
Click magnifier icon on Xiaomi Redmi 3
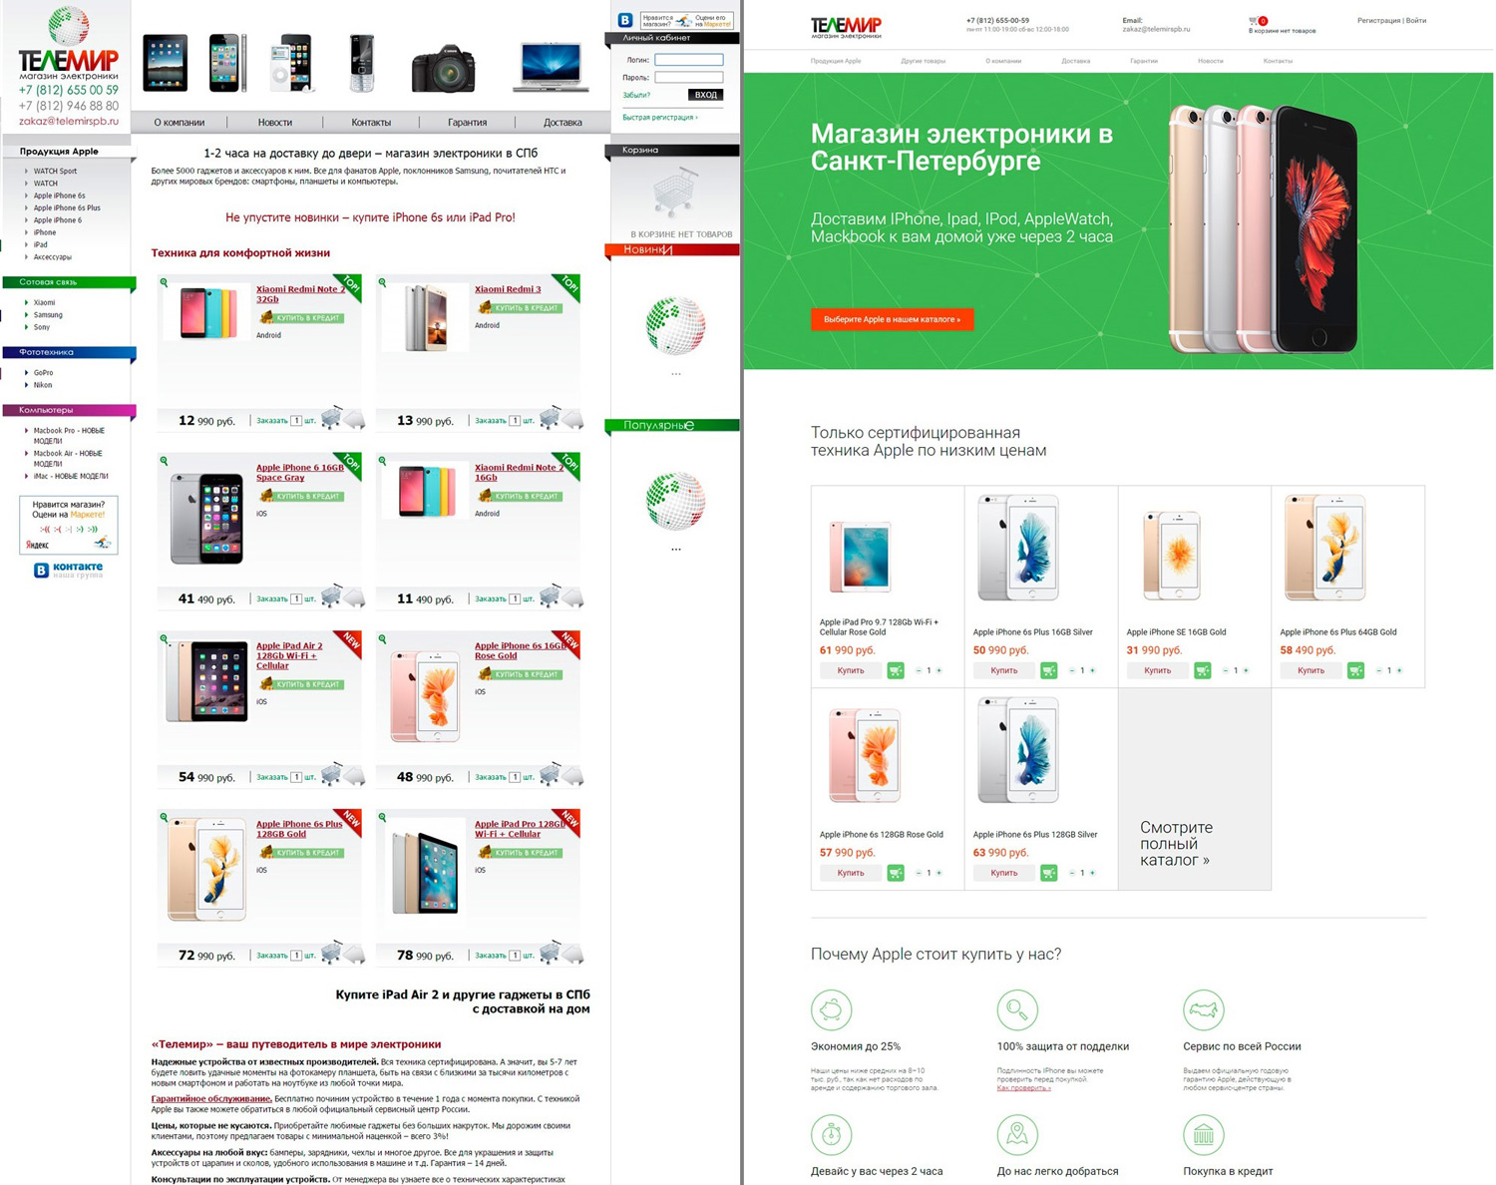[382, 283]
